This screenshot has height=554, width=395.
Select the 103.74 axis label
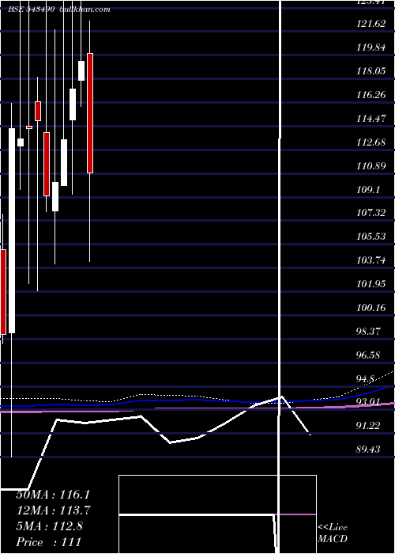tap(371, 260)
